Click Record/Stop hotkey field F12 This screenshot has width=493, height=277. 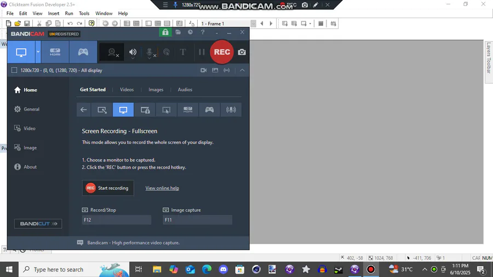click(x=117, y=220)
